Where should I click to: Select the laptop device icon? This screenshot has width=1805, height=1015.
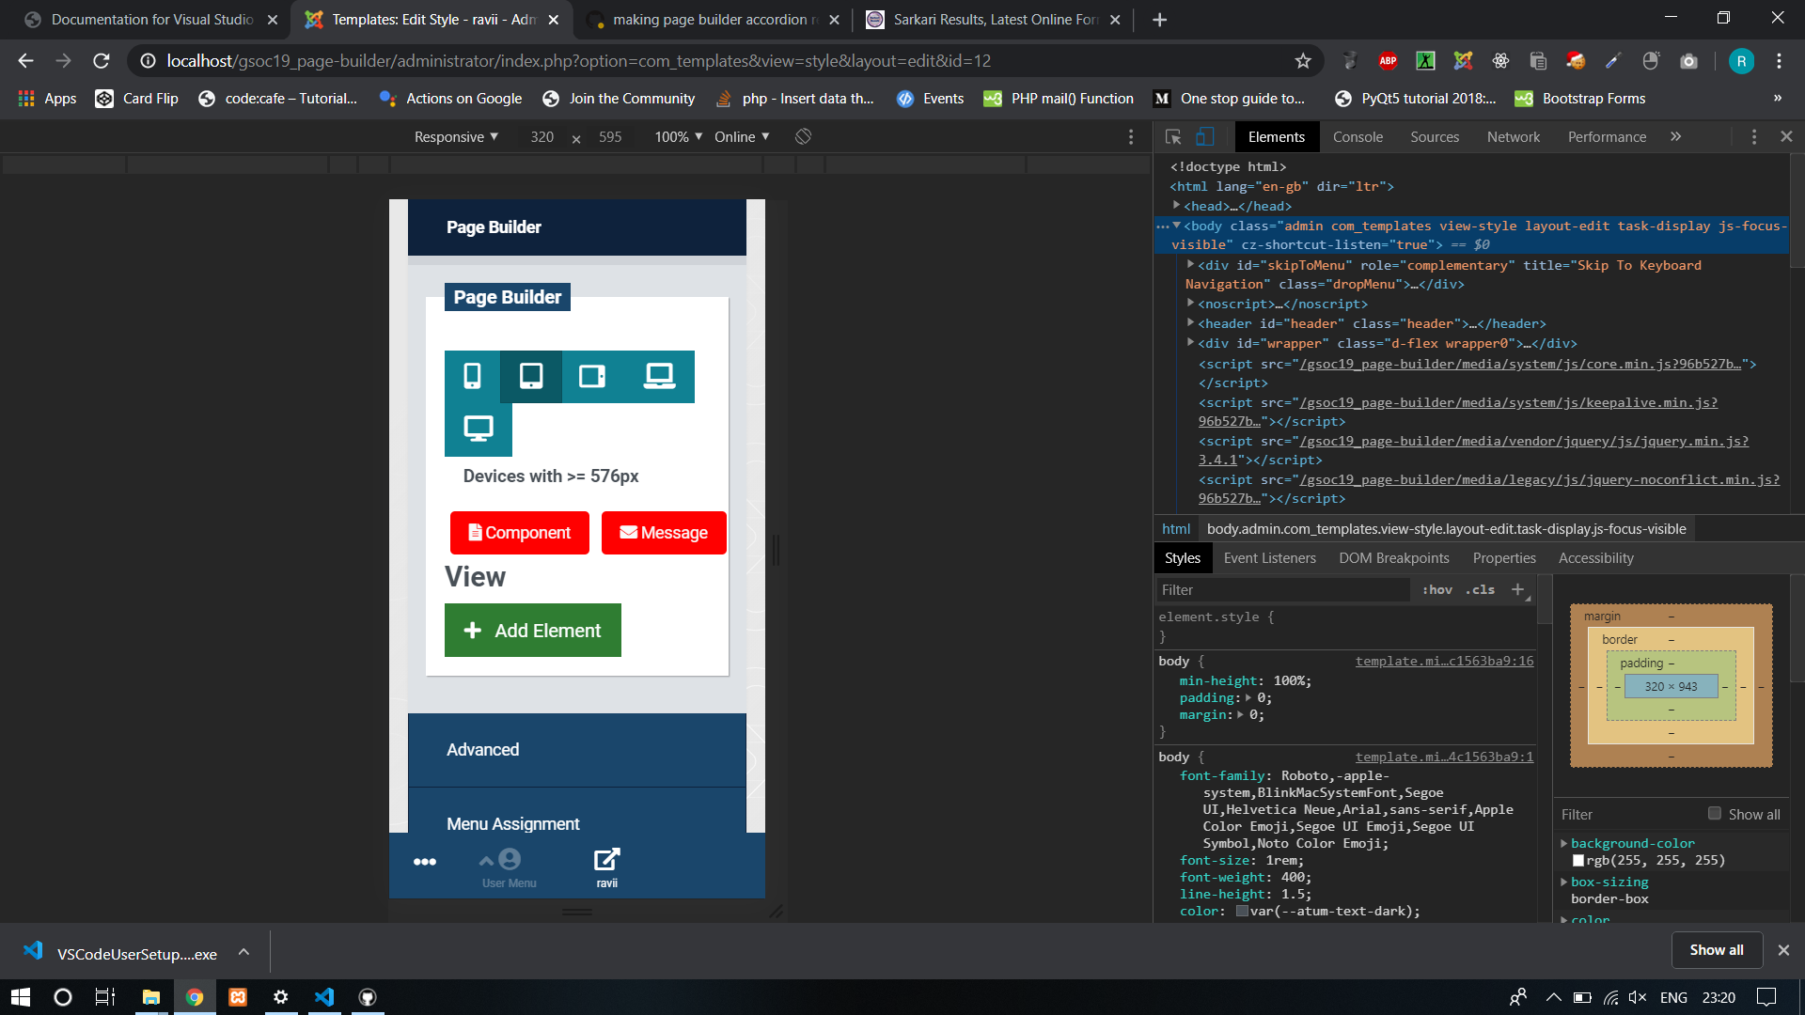point(659,376)
